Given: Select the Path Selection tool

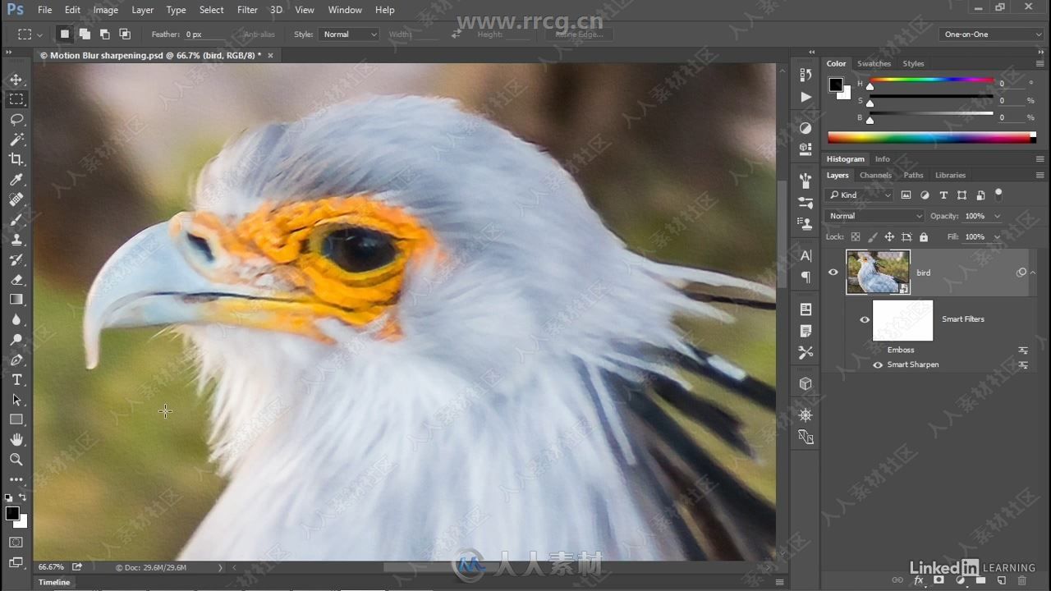Looking at the screenshot, I should coord(16,400).
